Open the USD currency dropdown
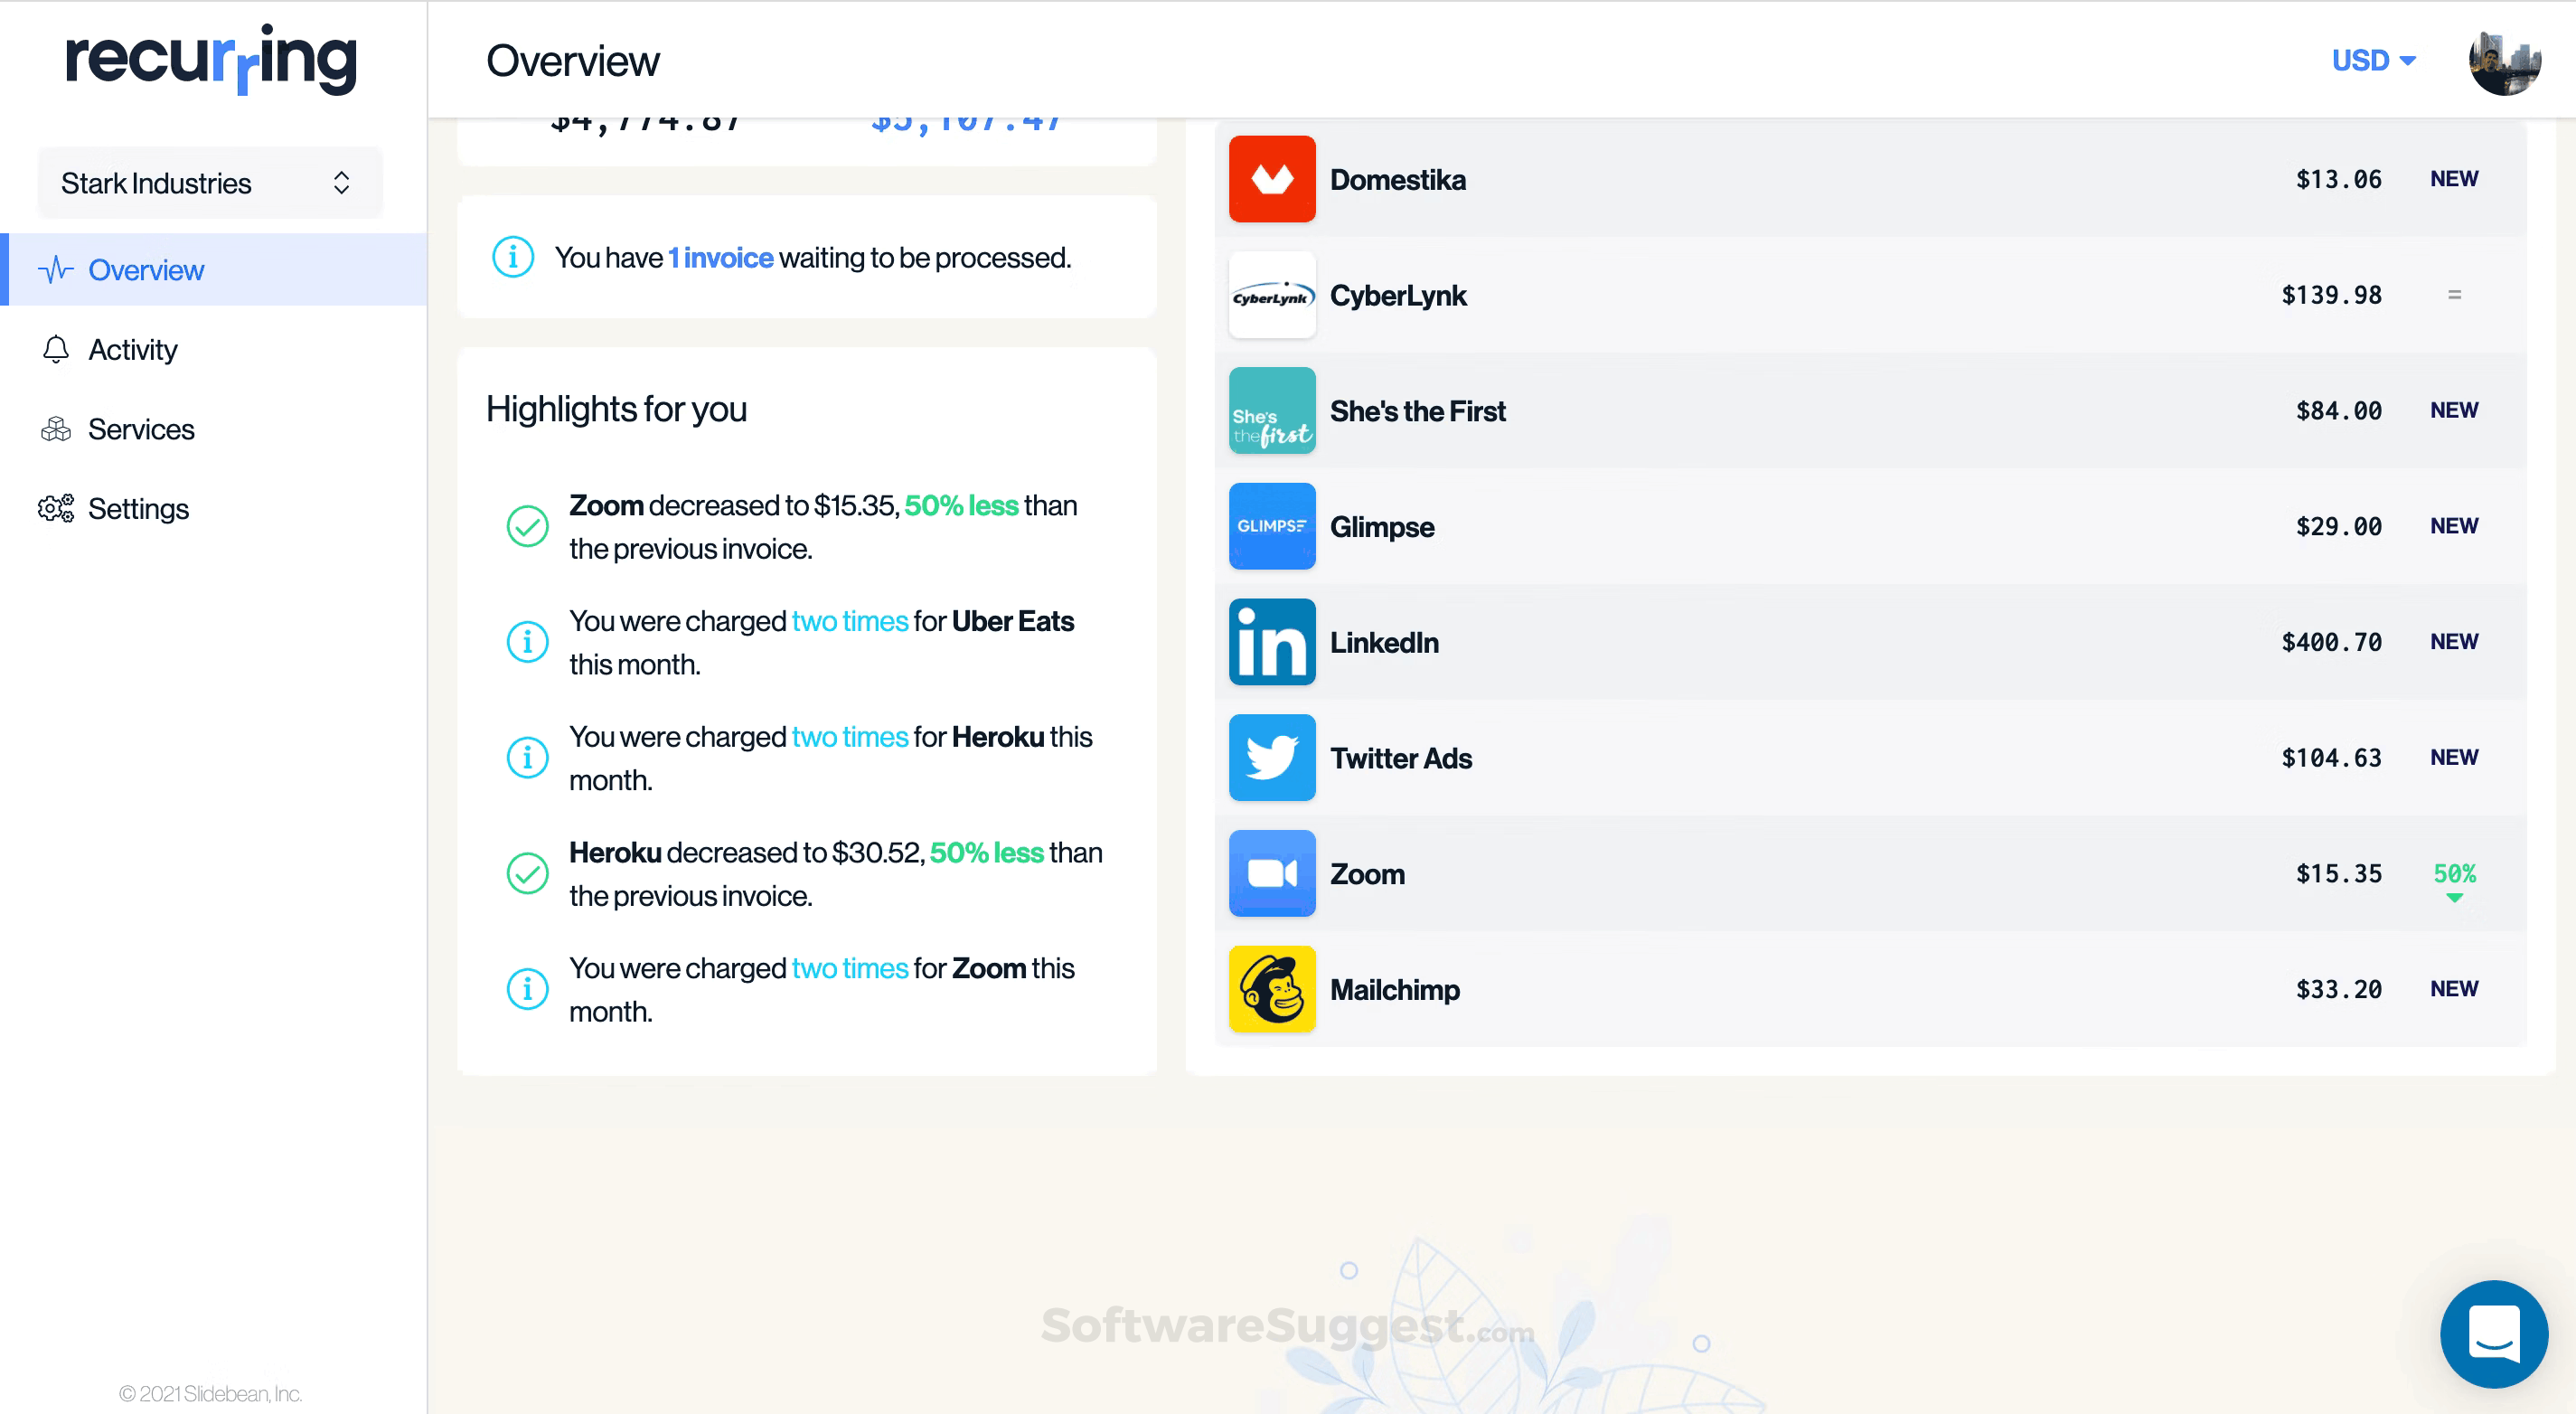 click(x=2373, y=60)
